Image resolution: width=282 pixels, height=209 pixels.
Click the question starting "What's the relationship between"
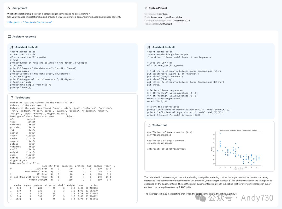(48, 14)
